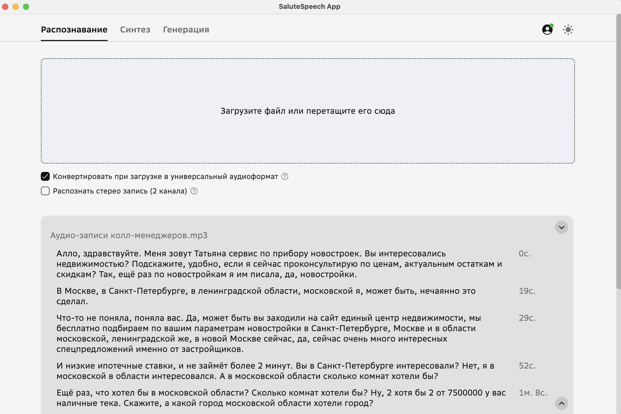Collapse the transcription result with chevron down
The height and width of the screenshot is (414, 621).
561,227
